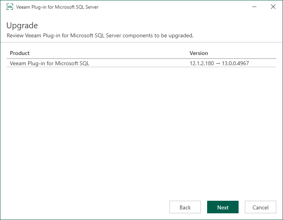Image resolution: width=283 pixels, height=220 pixels.
Task: Click the version 12.1.2.180 → 13.0.0.4967 cell
Action: (219, 63)
